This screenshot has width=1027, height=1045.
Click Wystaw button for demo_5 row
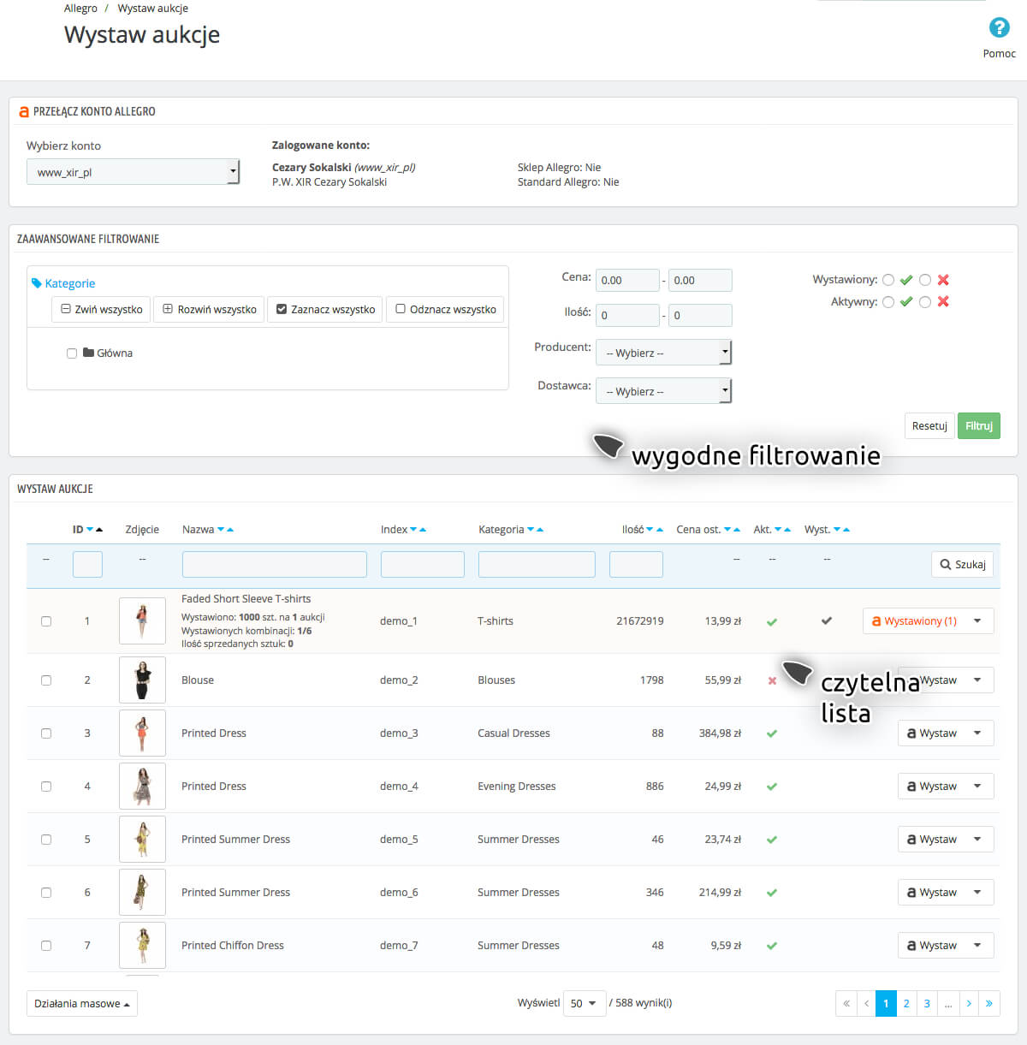tap(932, 840)
